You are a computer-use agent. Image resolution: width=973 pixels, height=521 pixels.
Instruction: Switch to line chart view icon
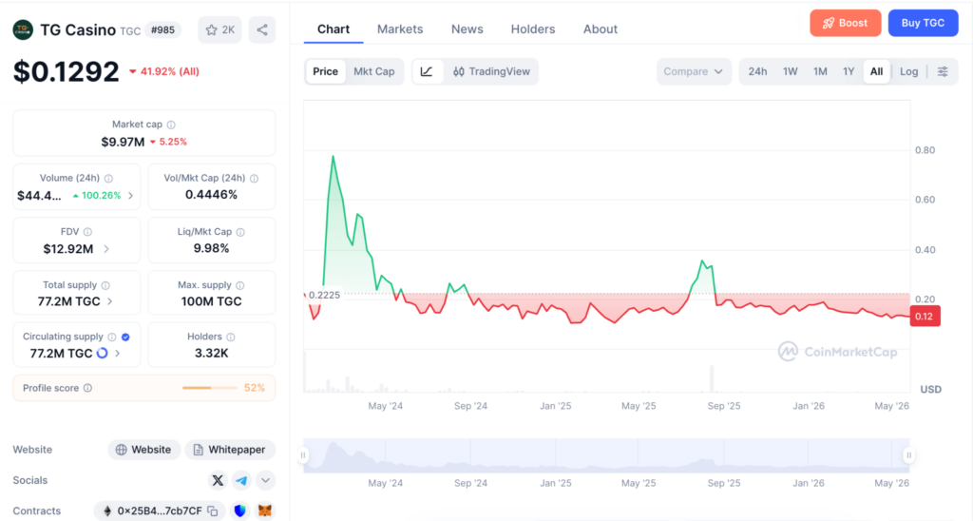[427, 71]
